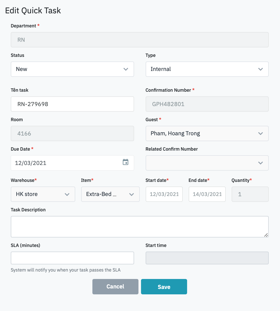Image resolution: width=280 pixels, height=311 pixels.
Task: Click the SLA (minutes) input field
Action: pos(72,258)
